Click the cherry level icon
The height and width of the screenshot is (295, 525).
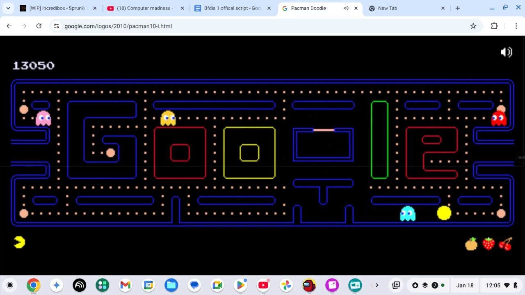coord(505,244)
